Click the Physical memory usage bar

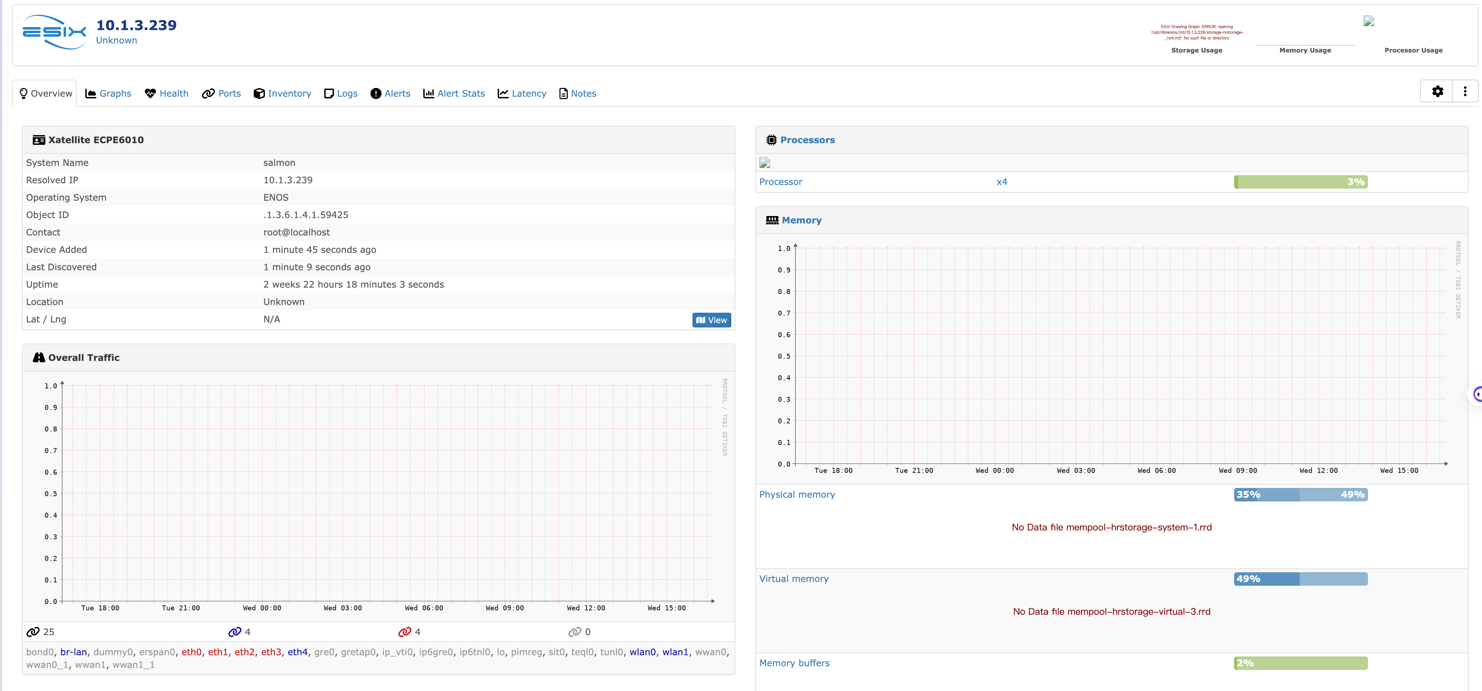[x=1300, y=495]
